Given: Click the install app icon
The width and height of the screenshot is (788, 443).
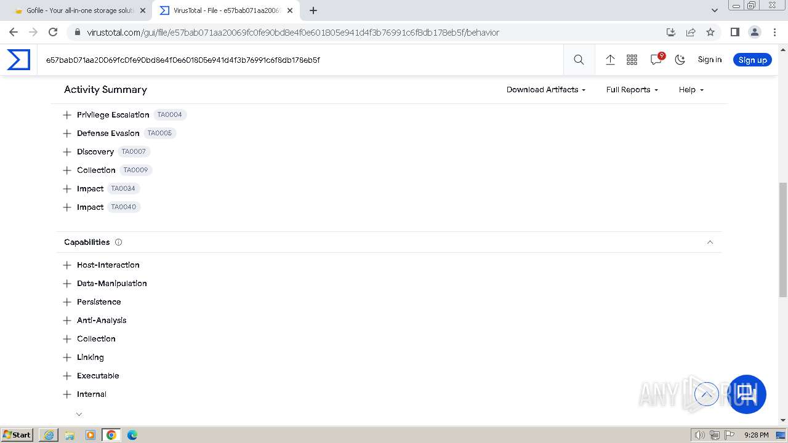Looking at the screenshot, I should click(671, 32).
